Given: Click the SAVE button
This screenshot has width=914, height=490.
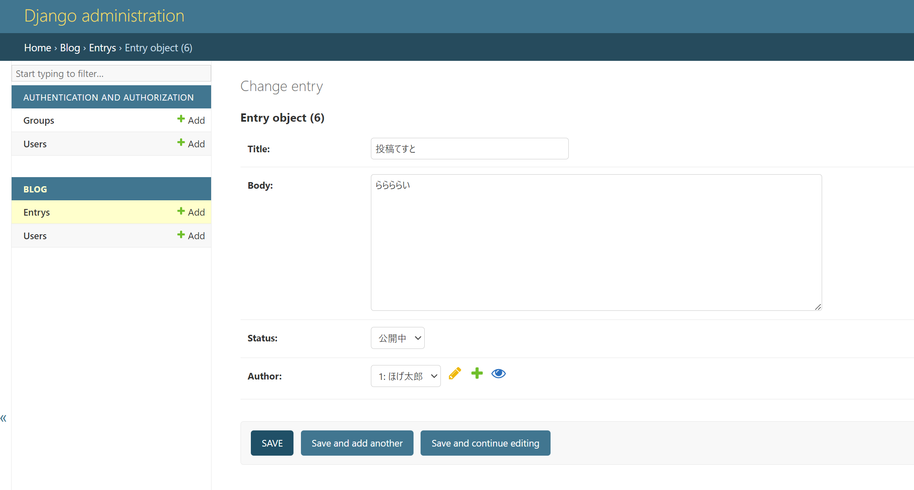Looking at the screenshot, I should pos(272,443).
